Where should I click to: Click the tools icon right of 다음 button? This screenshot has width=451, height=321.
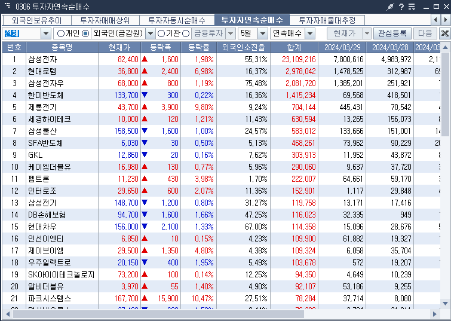[x=444, y=33]
